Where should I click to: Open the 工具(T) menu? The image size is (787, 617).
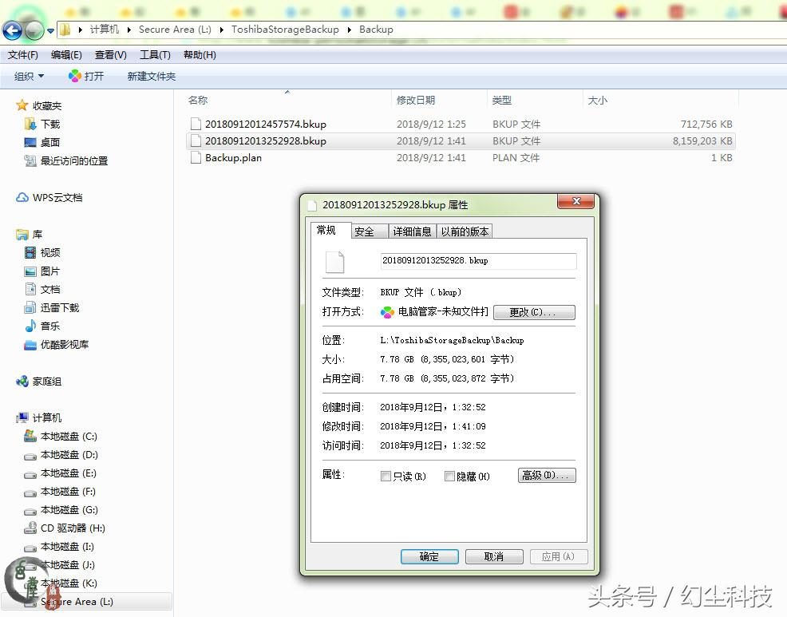click(x=154, y=54)
